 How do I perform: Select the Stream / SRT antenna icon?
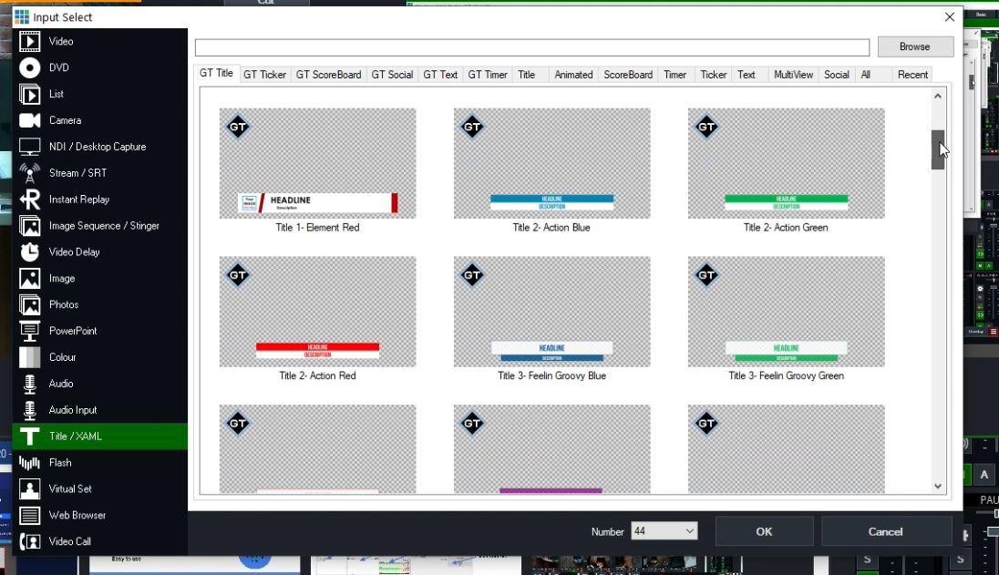[30, 173]
